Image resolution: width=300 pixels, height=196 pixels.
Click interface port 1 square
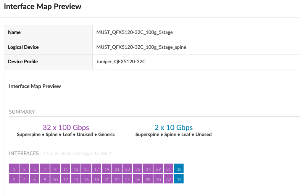(14, 169)
